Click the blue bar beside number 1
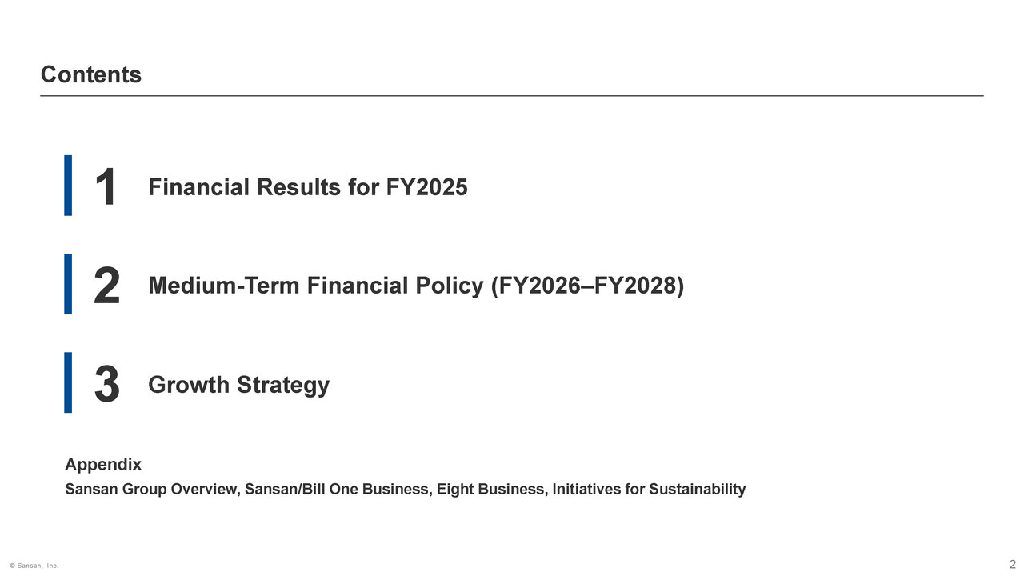 click(68, 185)
